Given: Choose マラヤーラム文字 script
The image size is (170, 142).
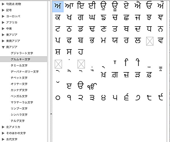Looking at the screenshot, I should coord(22,102).
